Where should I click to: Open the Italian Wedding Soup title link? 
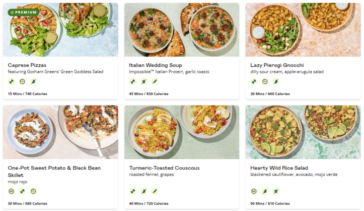coord(155,65)
